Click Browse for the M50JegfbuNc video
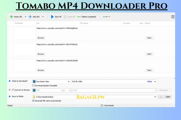The image size is (181, 120). pos(41,38)
